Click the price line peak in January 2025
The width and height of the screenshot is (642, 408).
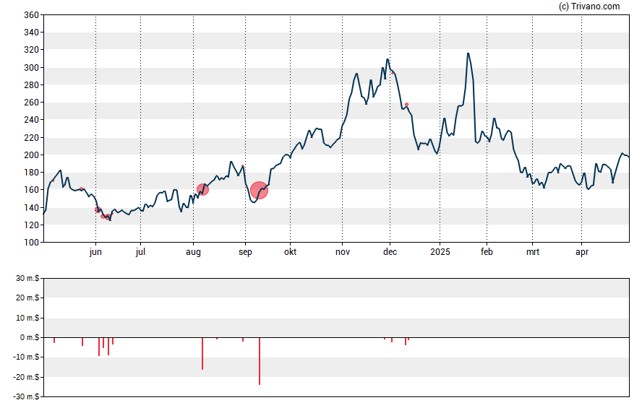click(468, 53)
